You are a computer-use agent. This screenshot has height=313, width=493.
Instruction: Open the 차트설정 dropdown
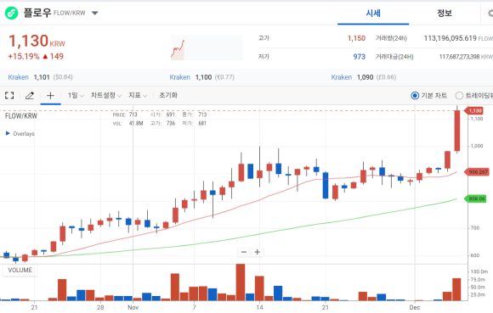[106, 95]
